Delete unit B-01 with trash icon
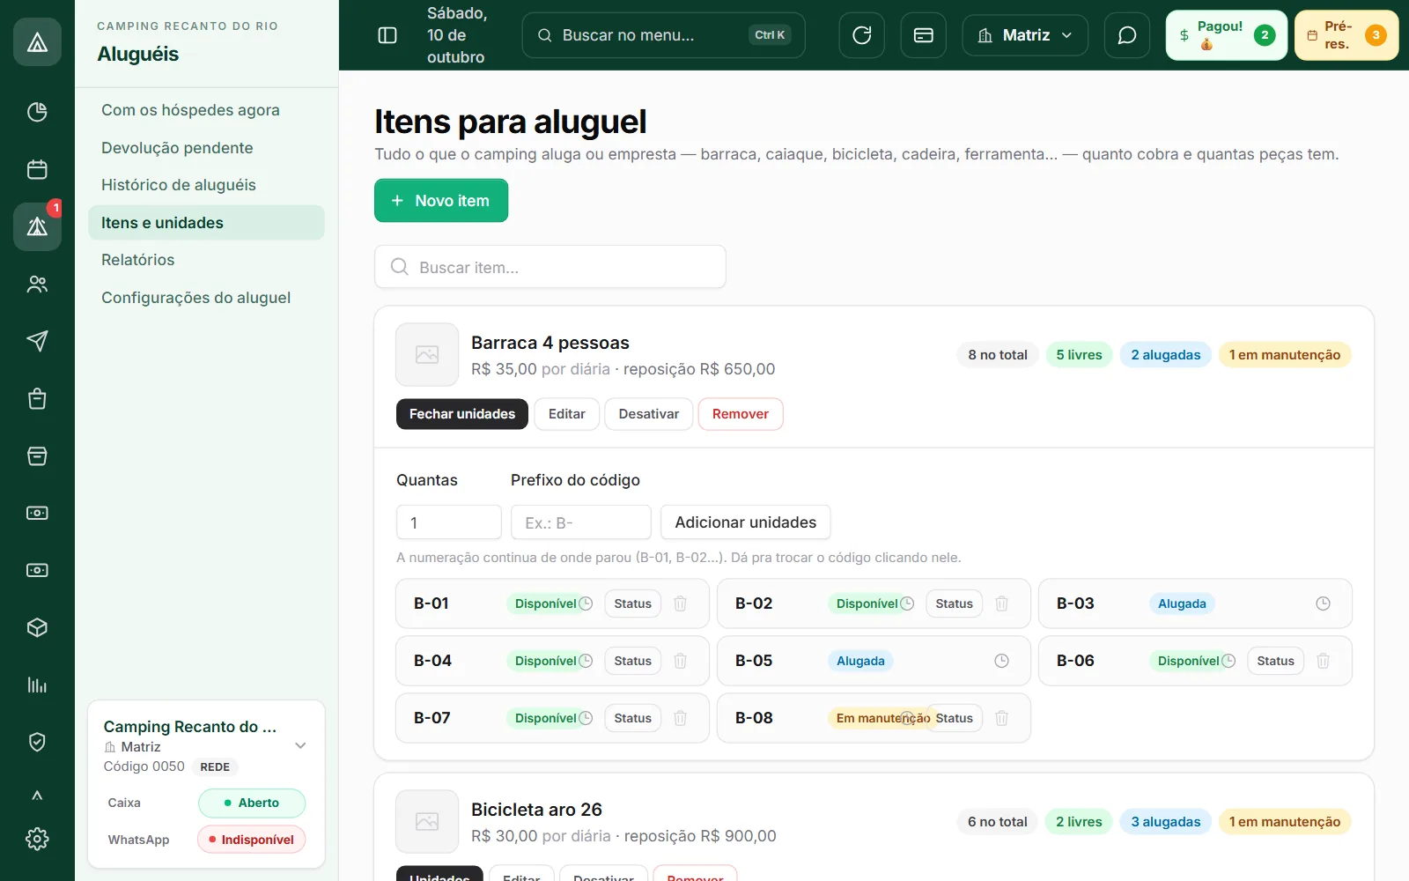Image resolution: width=1409 pixels, height=881 pixels. [680, 603]
